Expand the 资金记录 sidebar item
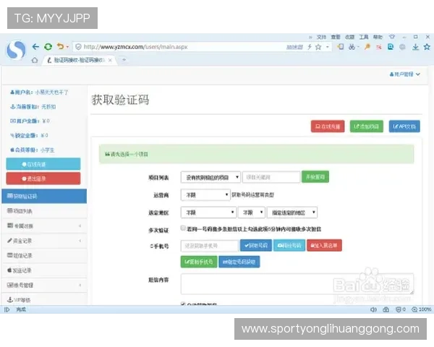434x347 pixels. point(44,241)
